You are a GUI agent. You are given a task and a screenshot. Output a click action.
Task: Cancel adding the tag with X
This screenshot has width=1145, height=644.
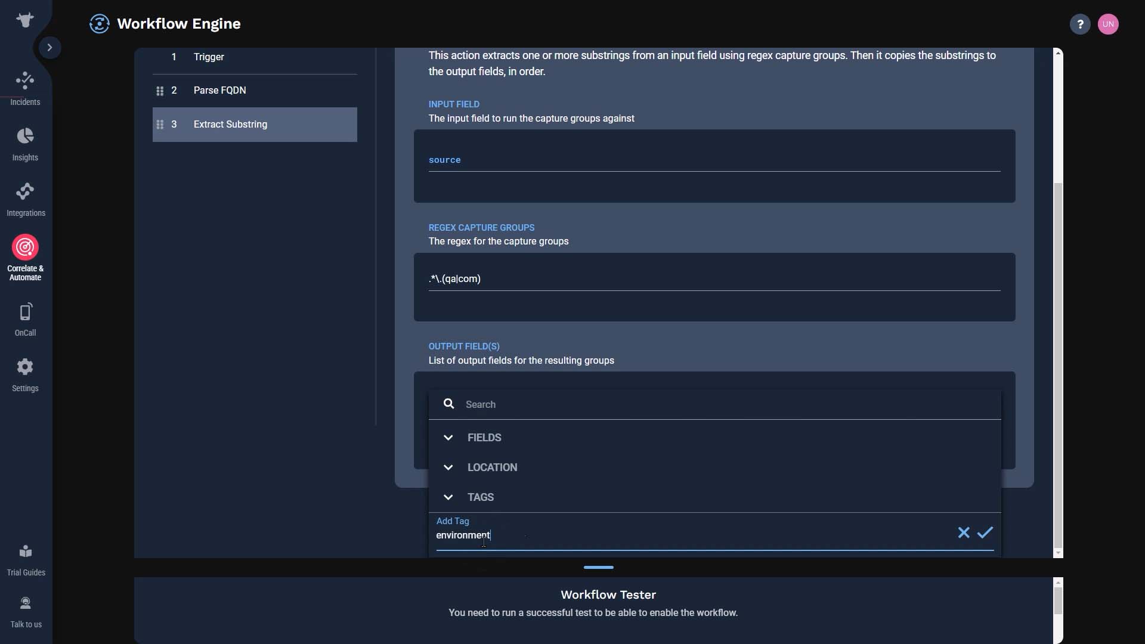(x=964, y=532)
